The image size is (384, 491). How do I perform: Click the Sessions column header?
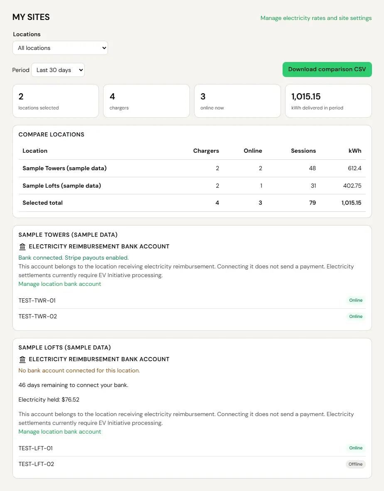click(303, 151)
